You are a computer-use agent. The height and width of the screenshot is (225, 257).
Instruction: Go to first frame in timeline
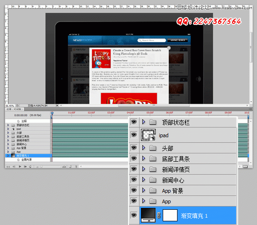click(8, 167)
